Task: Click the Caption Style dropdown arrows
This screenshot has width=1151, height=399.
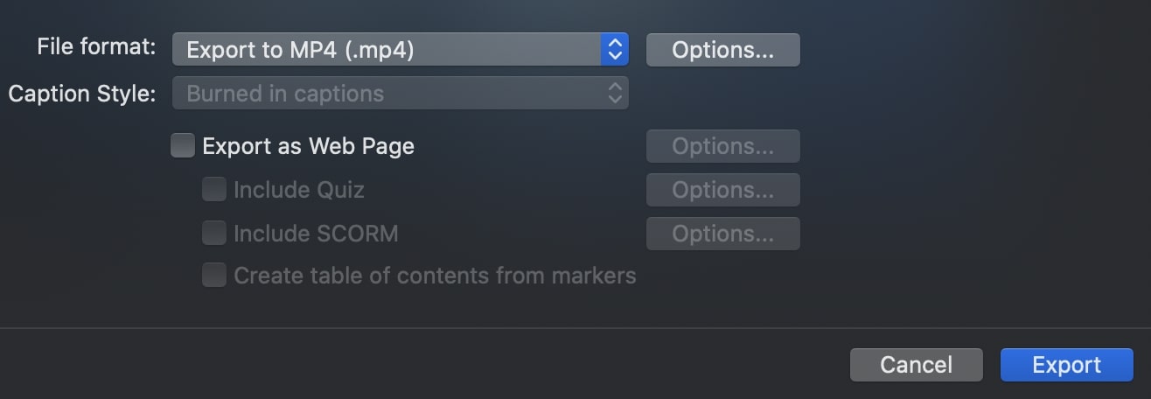Action: point(615,94)
